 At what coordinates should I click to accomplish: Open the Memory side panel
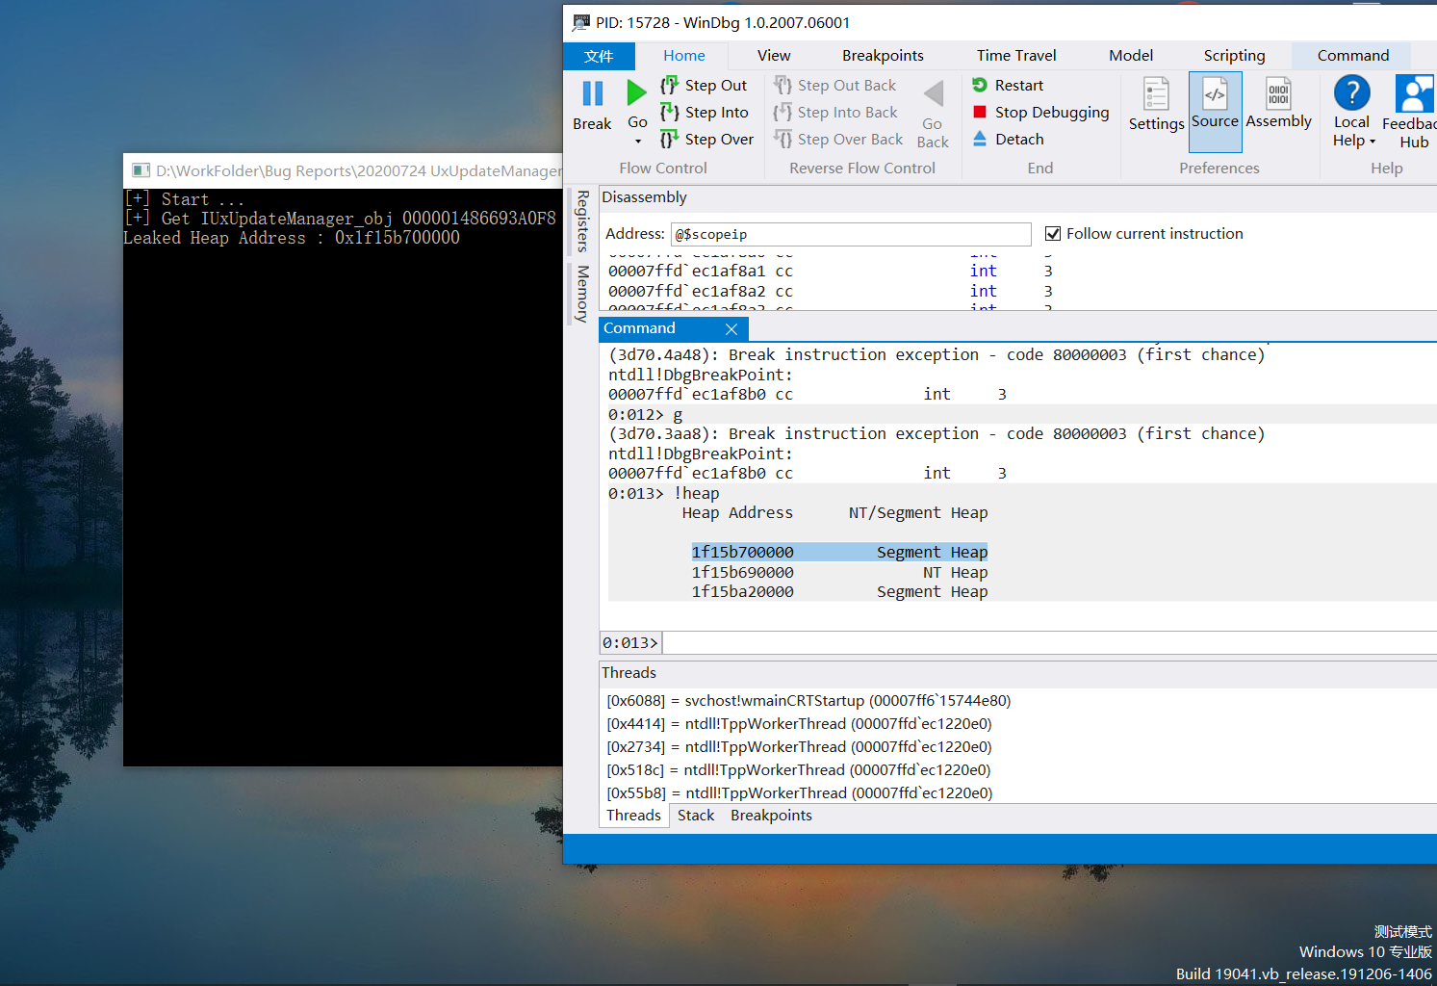click(x=582, y=294)
